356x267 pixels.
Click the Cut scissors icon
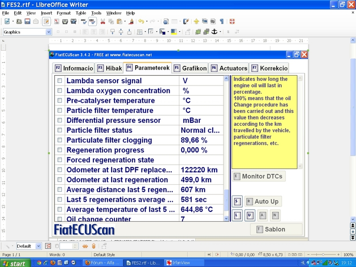click(103, 21)
